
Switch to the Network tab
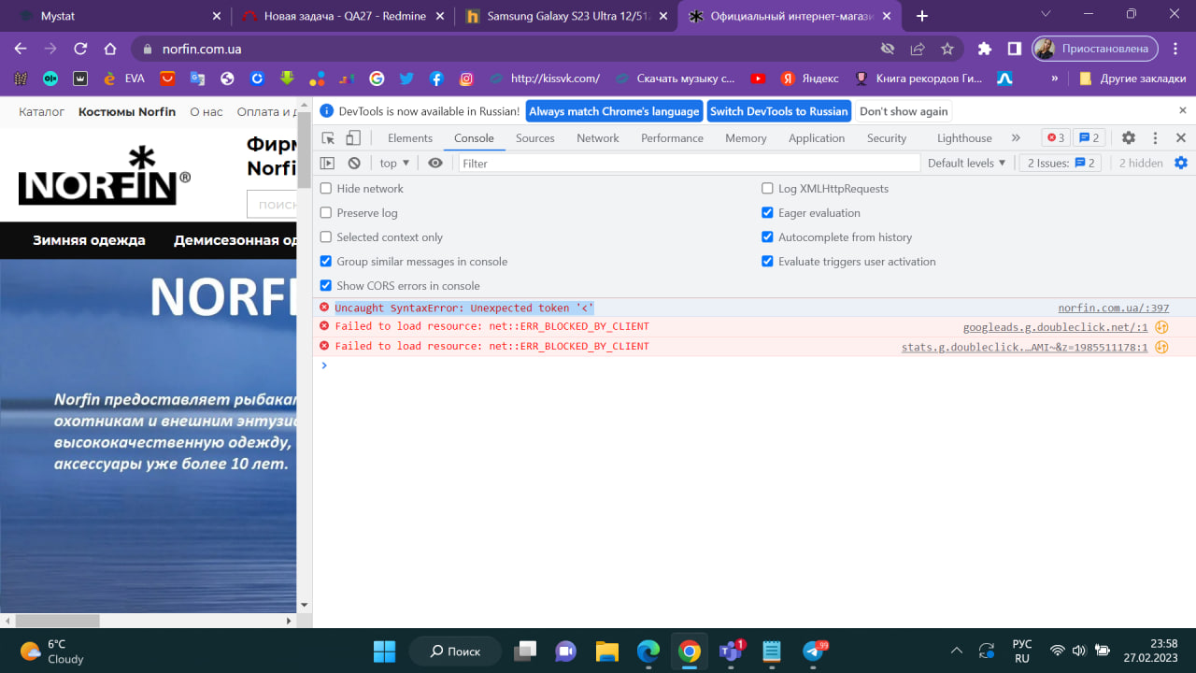[x=597, y=138]
